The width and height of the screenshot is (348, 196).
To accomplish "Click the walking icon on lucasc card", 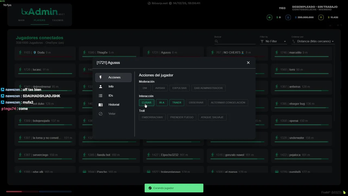I will point(20,70).
